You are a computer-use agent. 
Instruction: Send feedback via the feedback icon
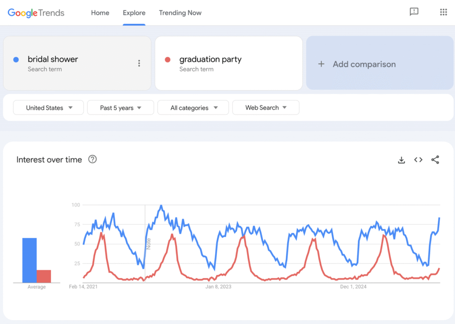pos(414,12)
